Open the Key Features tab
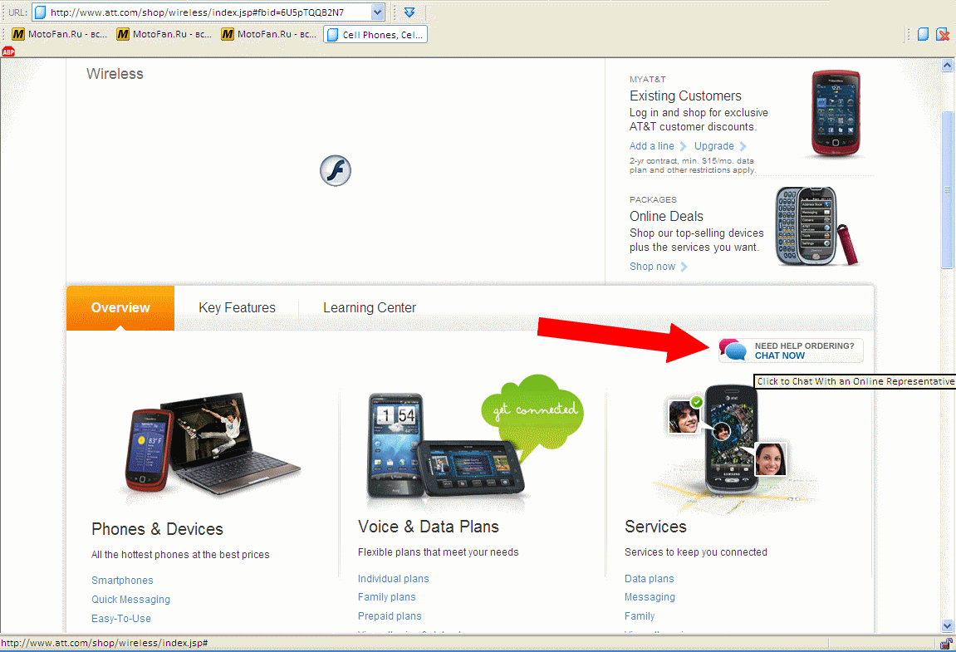Viewport: 956px width, 652px height. [x=238, y=308]
